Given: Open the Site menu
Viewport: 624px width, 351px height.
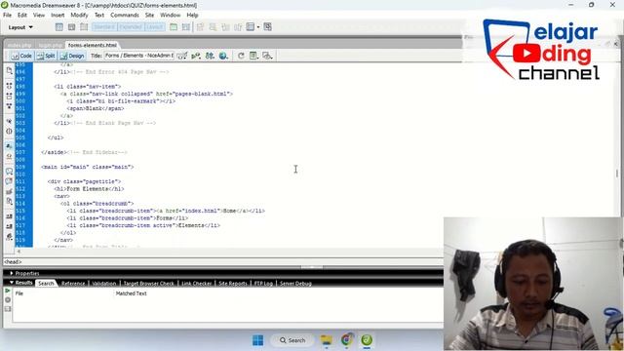Looking at the screenshot, I should 149,16.
